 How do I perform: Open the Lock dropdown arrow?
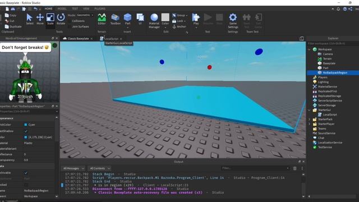(185, 21)
